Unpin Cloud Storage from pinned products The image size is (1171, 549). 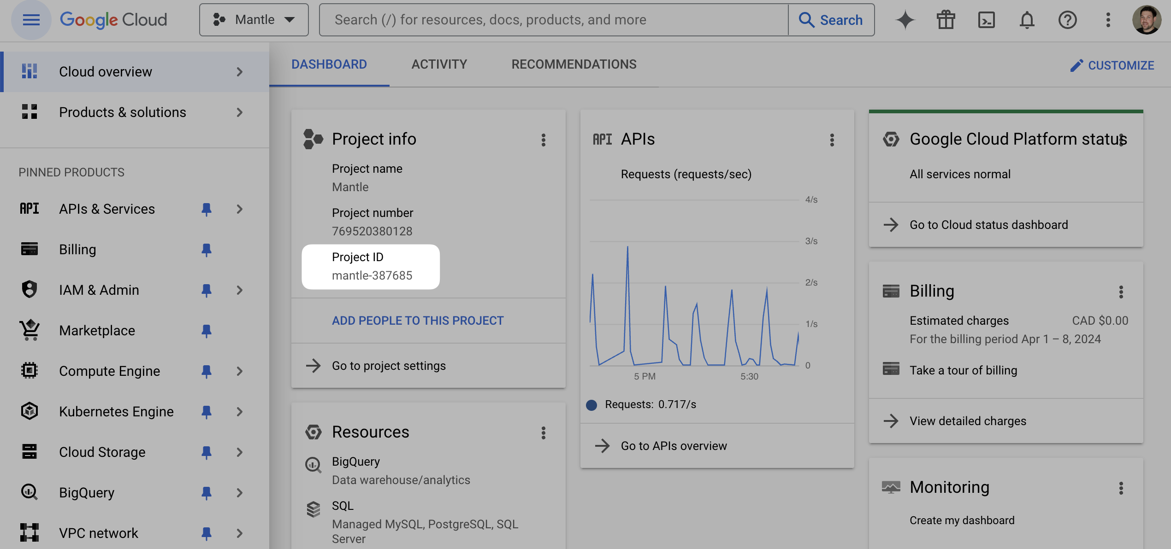point(207,452)
